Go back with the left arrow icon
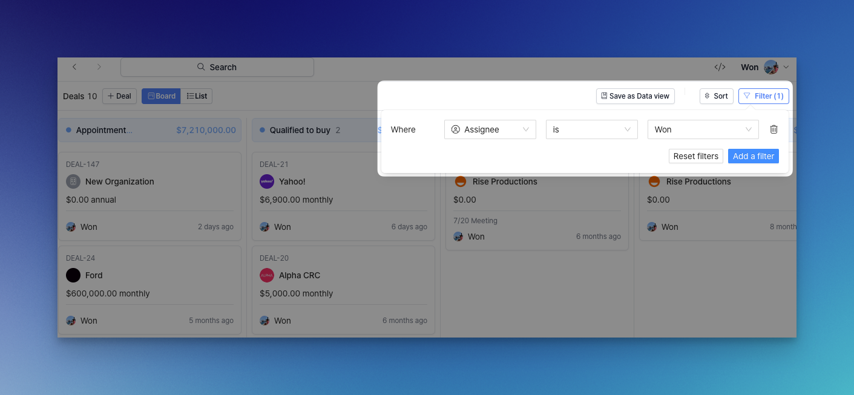This screenshot has height=395, width=854. click(x=74, y=67)
